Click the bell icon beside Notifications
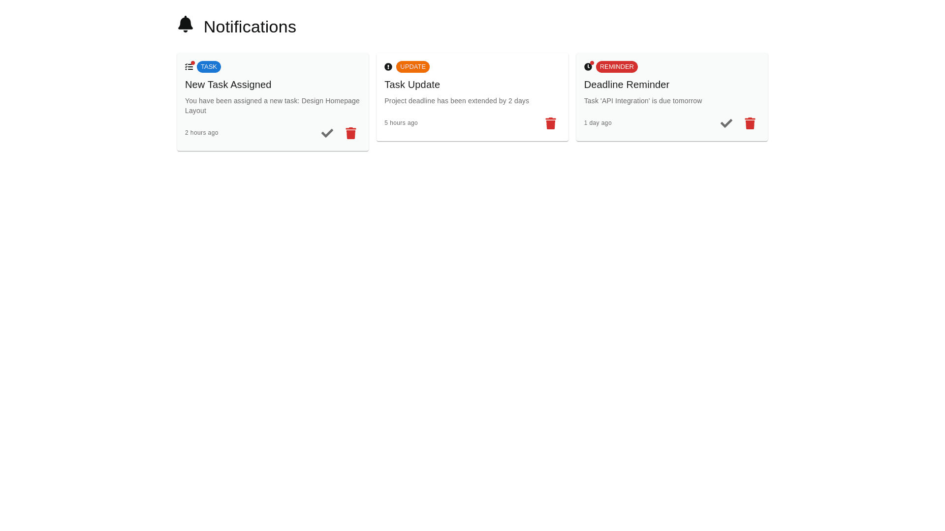Image resolution: width=945 pixels, height=531 pixels. (186, 24)
